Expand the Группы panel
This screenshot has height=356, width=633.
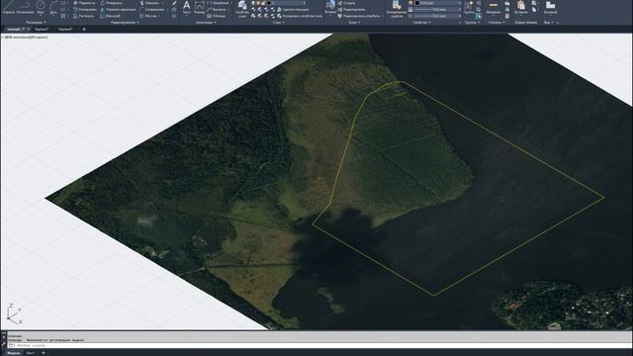472,23
